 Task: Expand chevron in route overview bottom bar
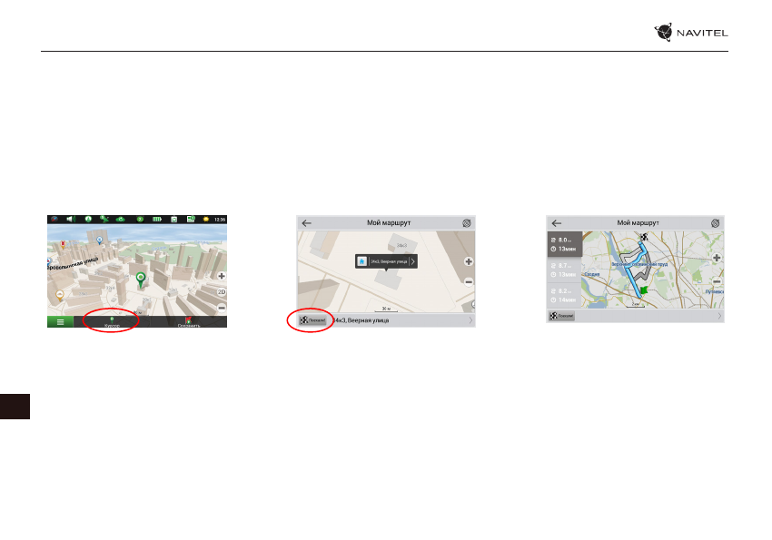(x=719, y=316)
